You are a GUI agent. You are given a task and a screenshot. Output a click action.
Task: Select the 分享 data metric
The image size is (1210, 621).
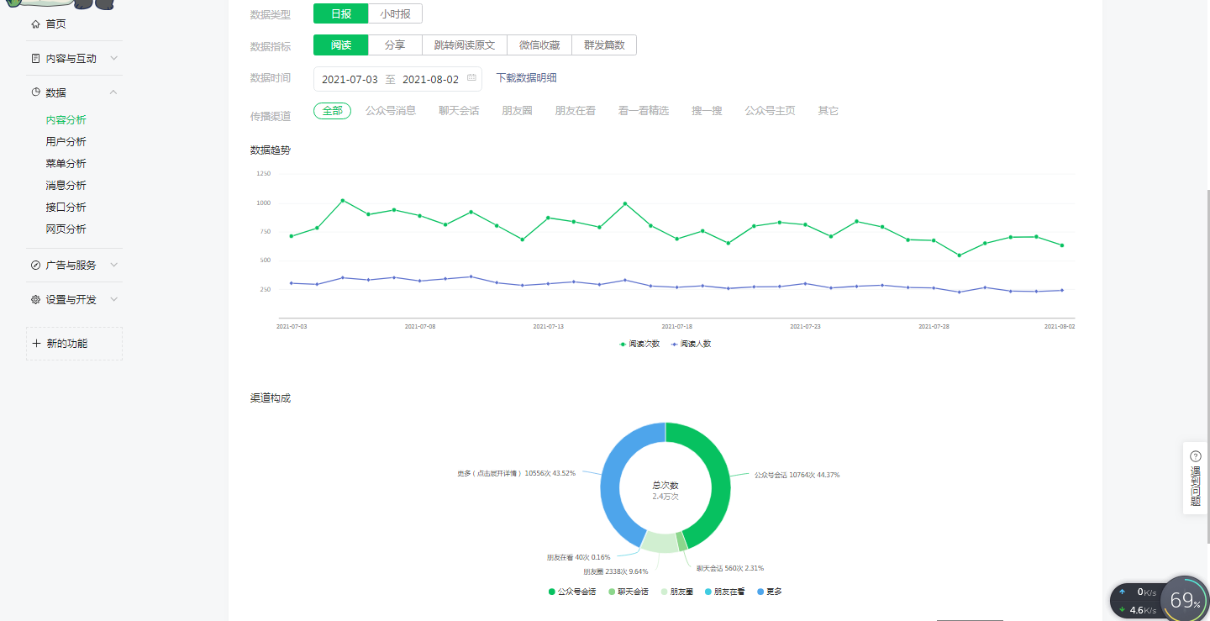click(x=395, y=45)
